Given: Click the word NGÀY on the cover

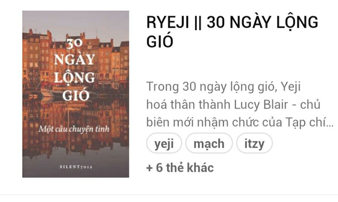Looking at the screenshot, I should (75, 59).
